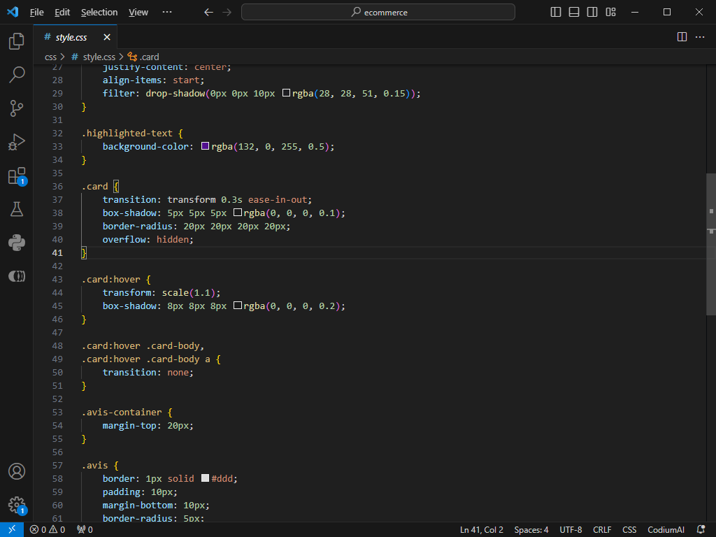Toggle the secondary sidebar
The image size is (716, 537).
[592, 12]
